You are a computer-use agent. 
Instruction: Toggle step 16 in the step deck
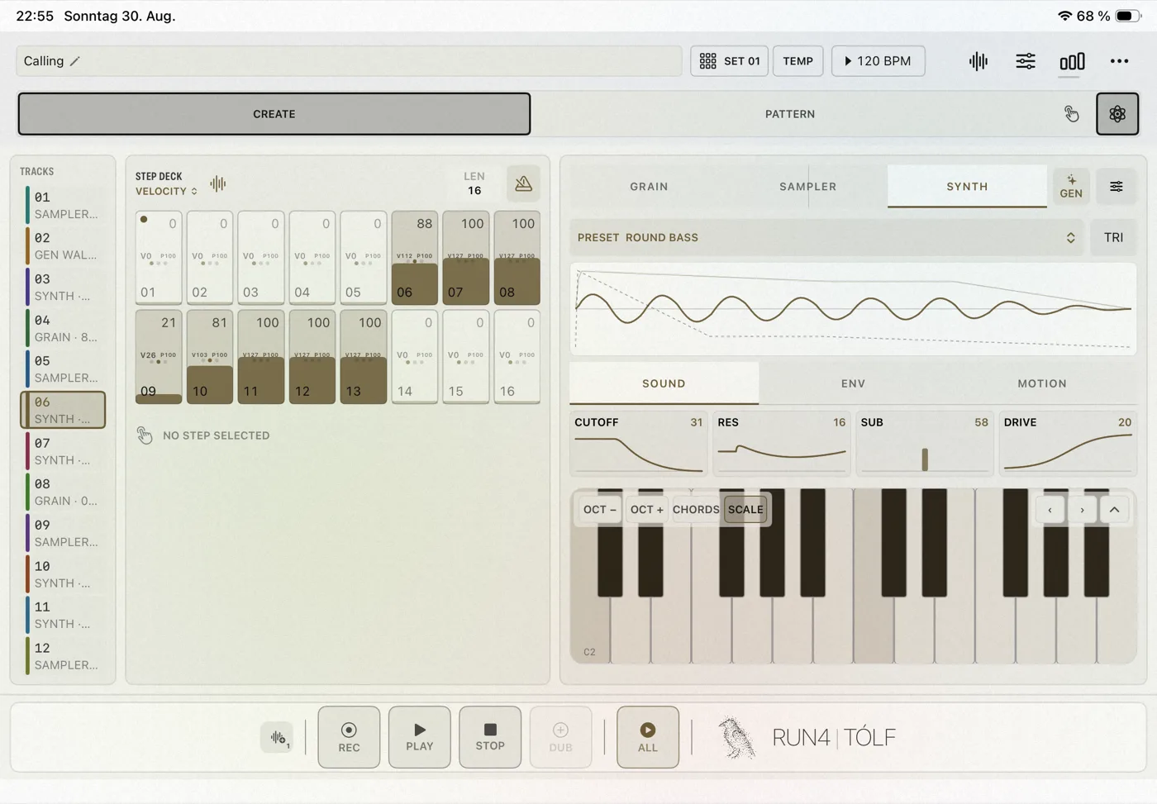tap(517, 357)
